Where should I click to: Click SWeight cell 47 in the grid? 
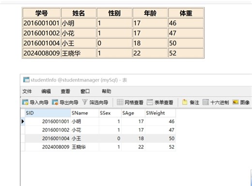click(x=160, y=130)
